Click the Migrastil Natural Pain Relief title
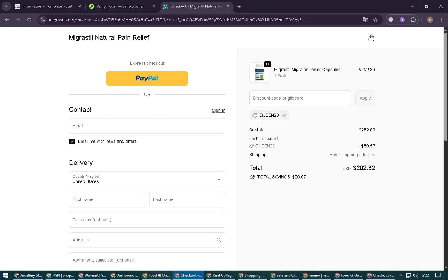448x280 pixels. click(x=109, y=38)
